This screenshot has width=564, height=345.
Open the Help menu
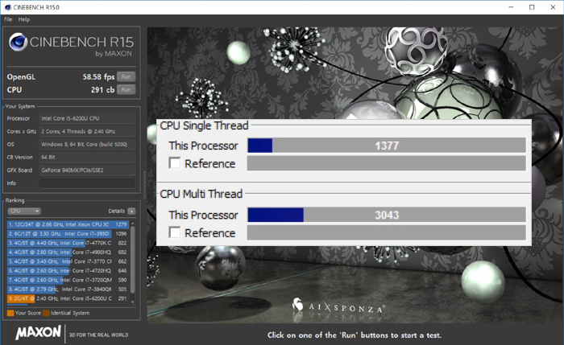click(24, 19)
